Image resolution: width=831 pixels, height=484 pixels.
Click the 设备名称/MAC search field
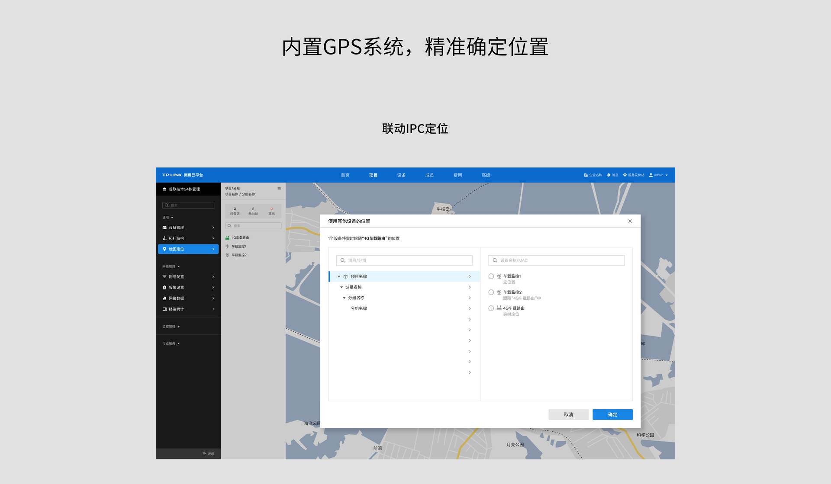coord(560,260)
